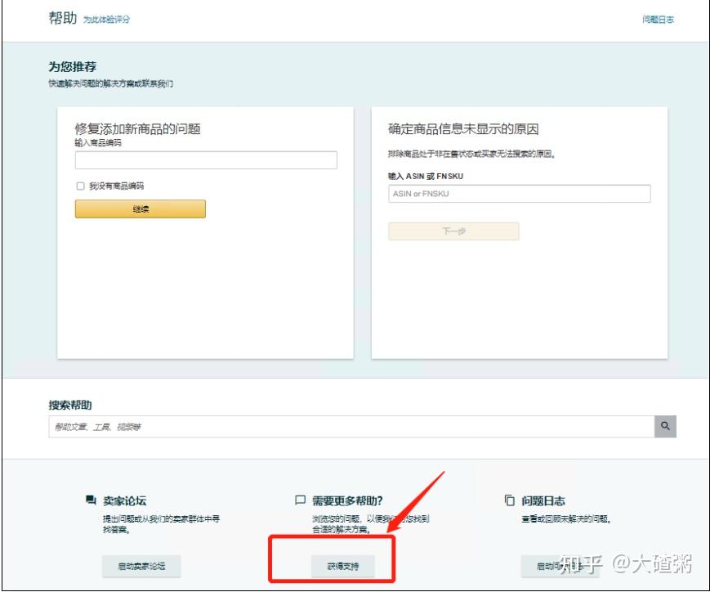Click the 需要更多帮助? heading
This screenshot has width=710, height=592.
click(x=347, y=501)
